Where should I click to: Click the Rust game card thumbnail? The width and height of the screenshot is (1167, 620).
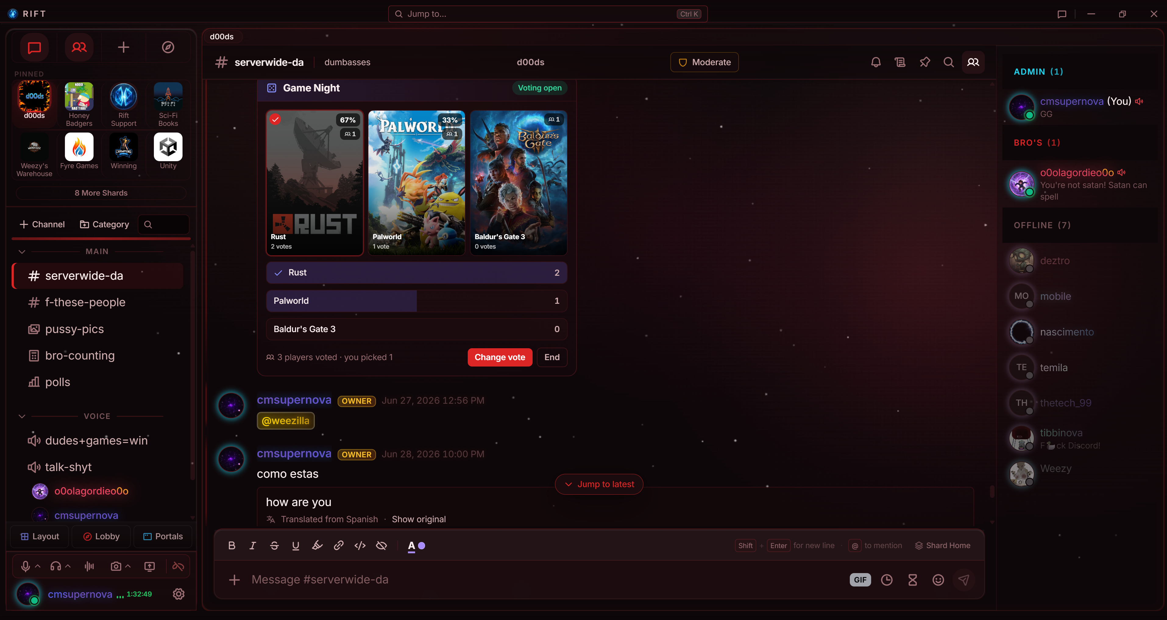(314, 183)
